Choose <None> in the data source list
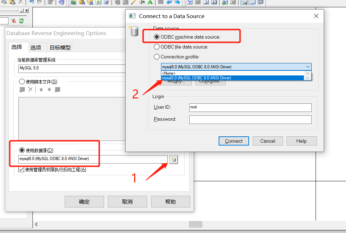 pos(232,73)
